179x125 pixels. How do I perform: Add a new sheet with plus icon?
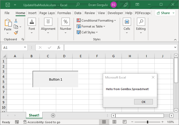(53, 116)
